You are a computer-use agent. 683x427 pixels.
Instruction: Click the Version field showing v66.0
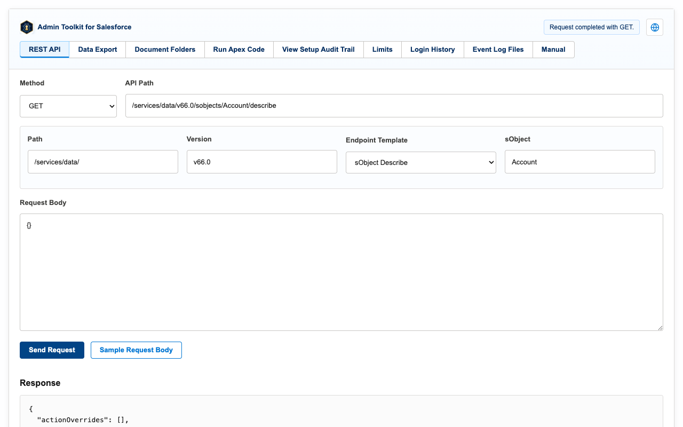coord(262,162)
